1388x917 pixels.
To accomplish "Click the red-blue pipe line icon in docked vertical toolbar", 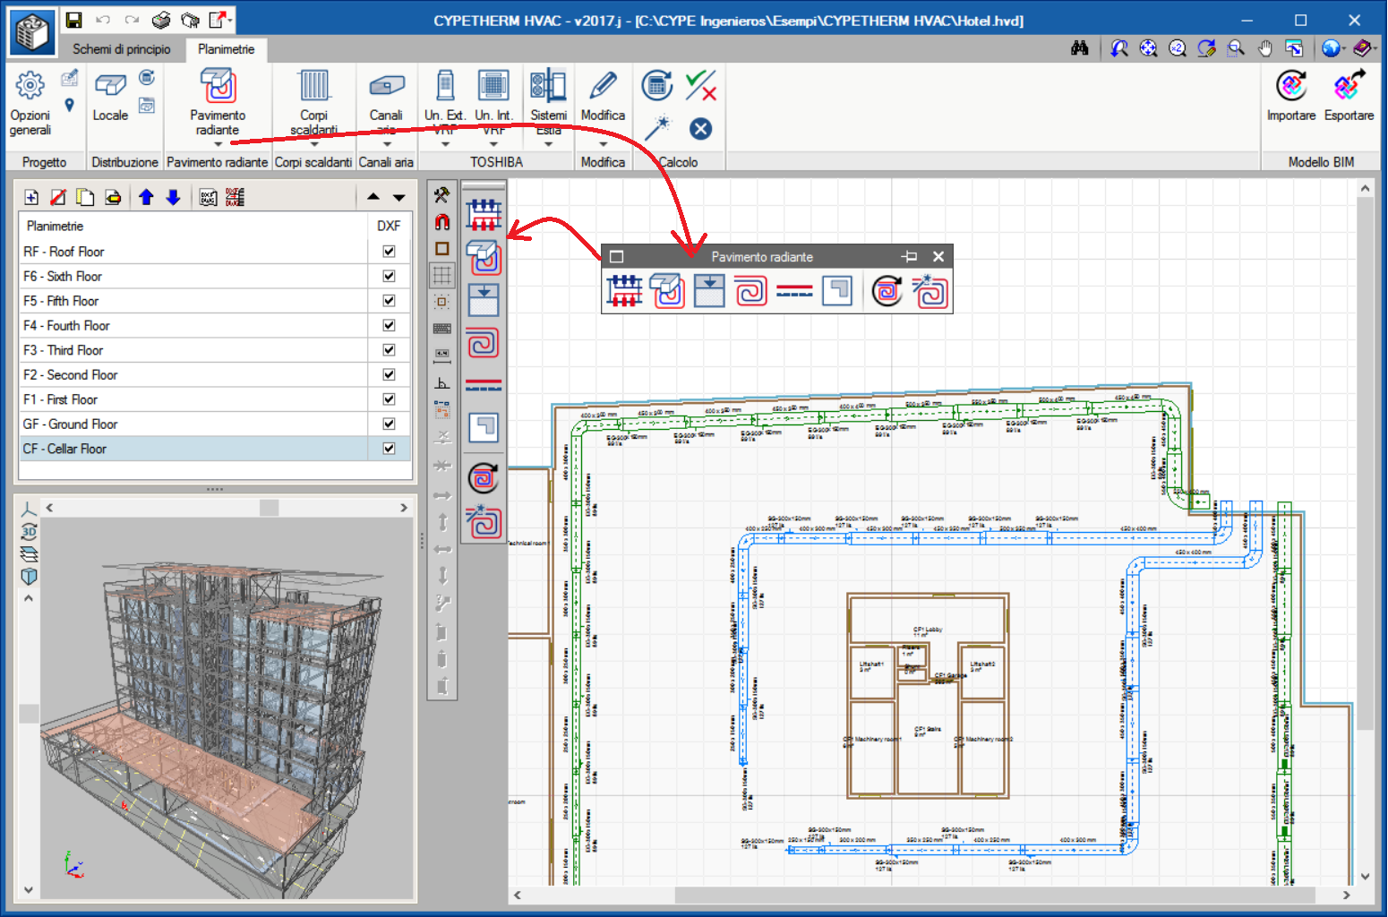I will [x=484, y=386].
